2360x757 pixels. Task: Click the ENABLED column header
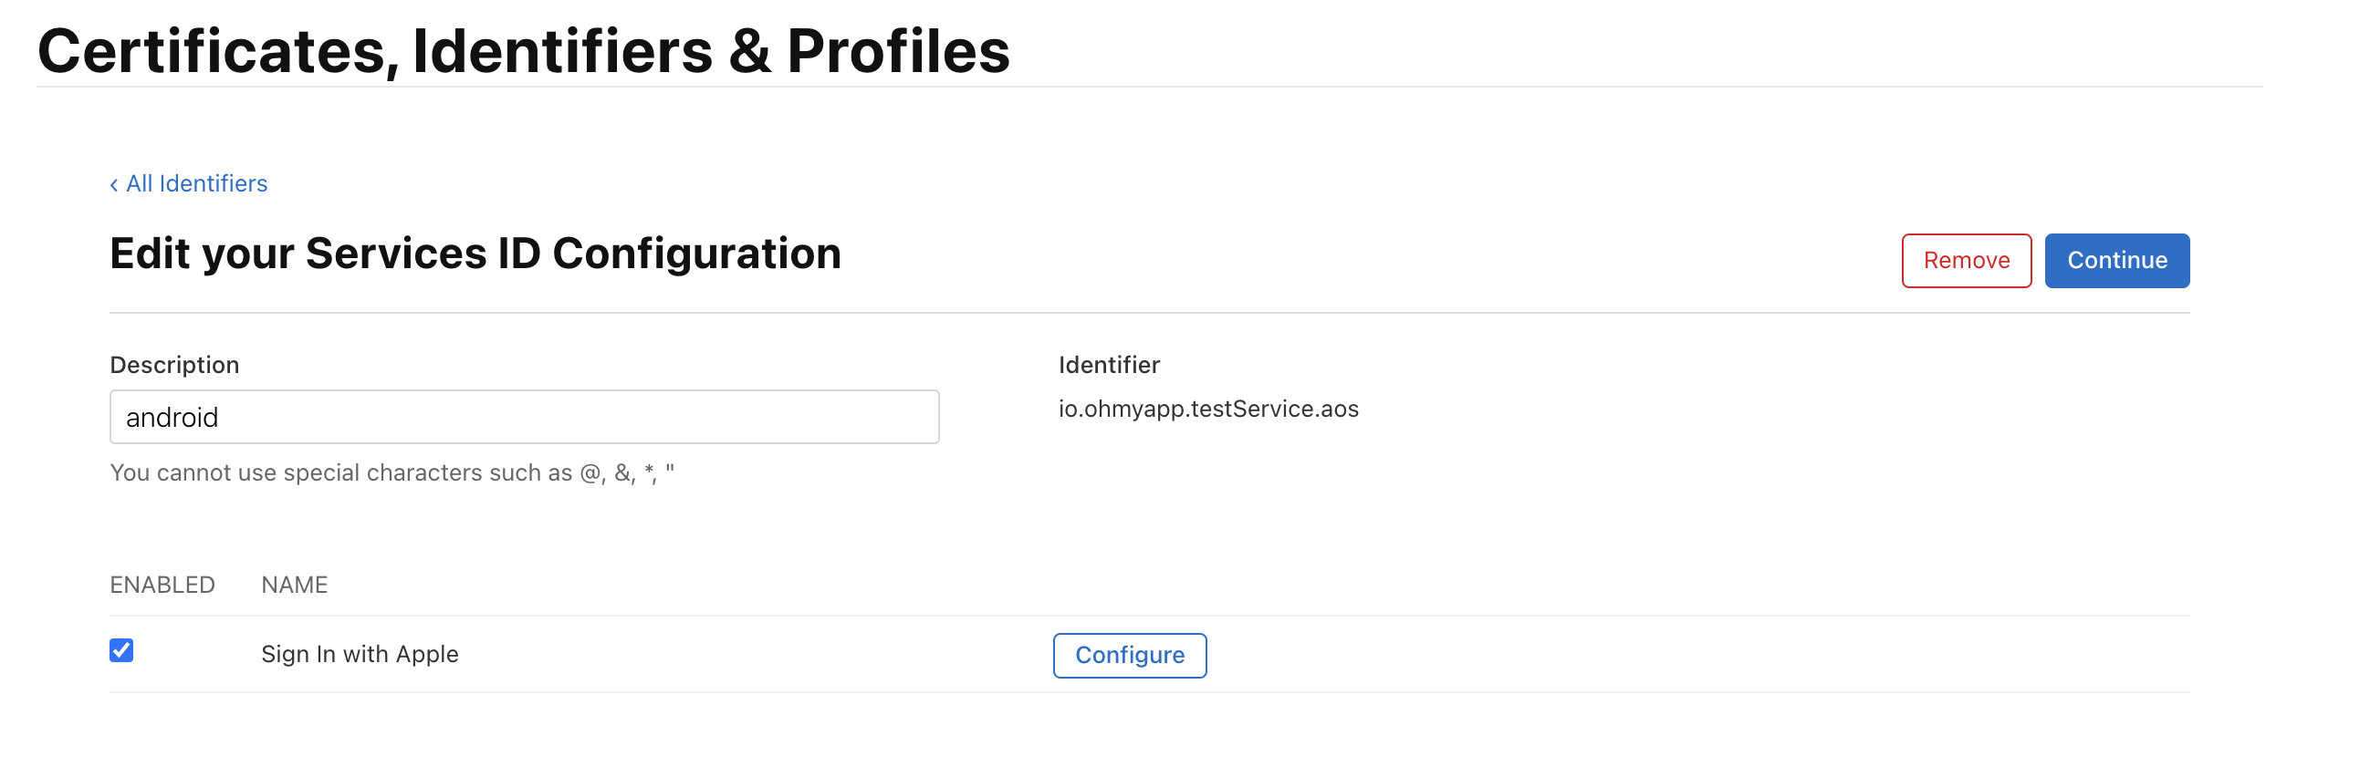tap(162, 585)
